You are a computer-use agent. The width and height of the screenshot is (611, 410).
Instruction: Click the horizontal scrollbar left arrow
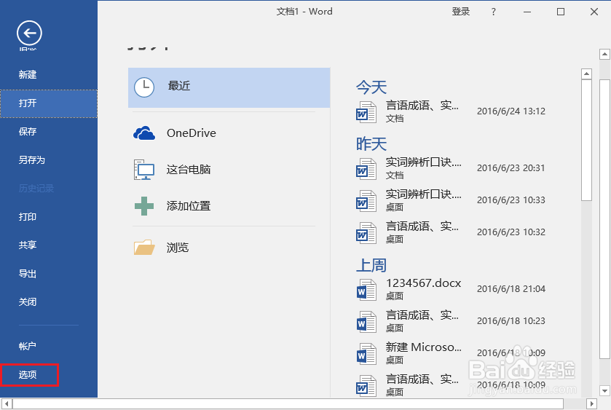7,404
